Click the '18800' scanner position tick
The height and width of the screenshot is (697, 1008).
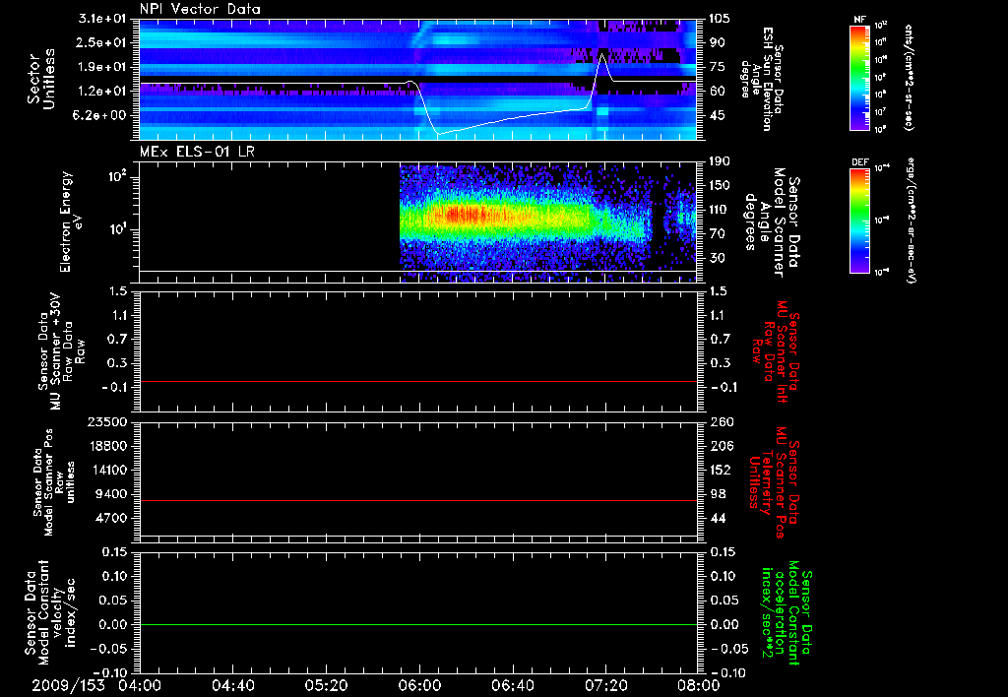coord(108,446)
